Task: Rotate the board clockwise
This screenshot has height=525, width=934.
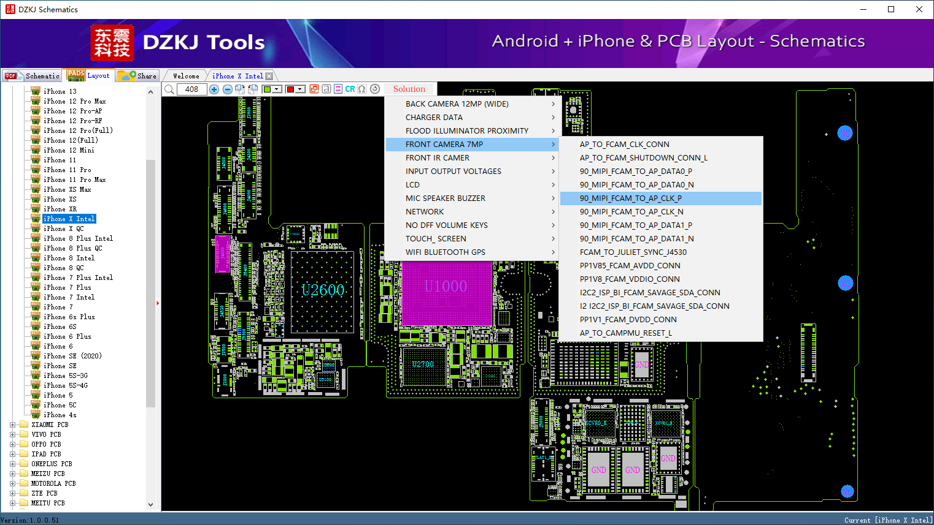Action: pyautogui.click(x=239, y=89)
